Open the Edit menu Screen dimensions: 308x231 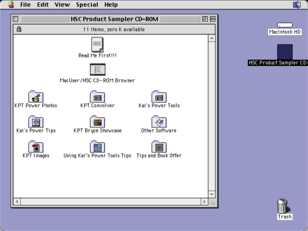pyautogui.click(x=43, y=4)
